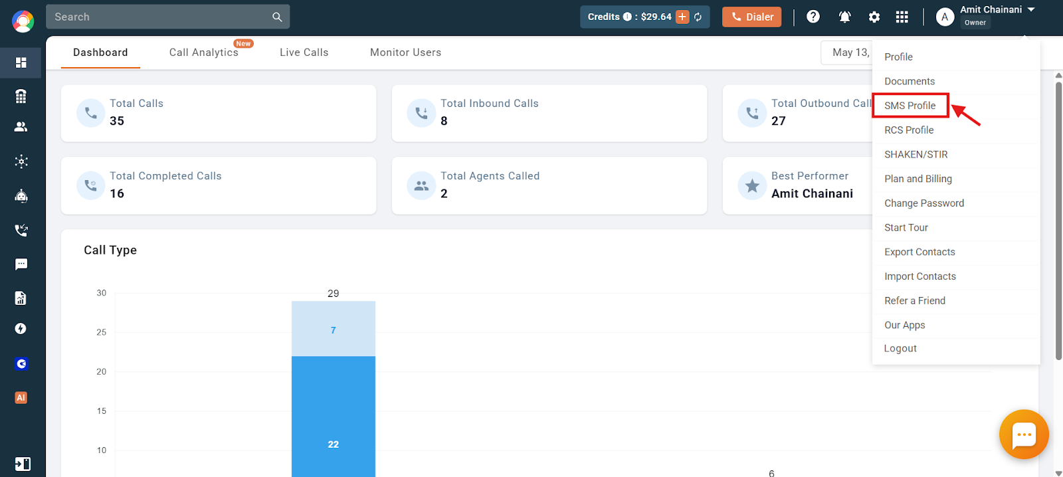The height and width of the screenshot is (477, 1063).
Task: Click the Owner role badge
Action: pyautogui.click(x=975, y=23)
